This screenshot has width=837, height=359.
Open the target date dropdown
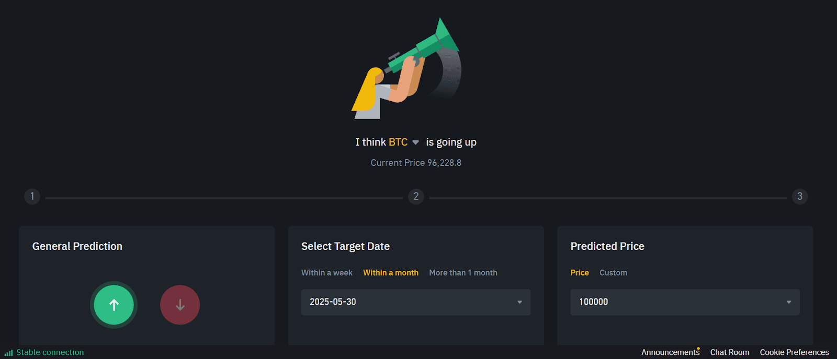(x=519, y=302)
